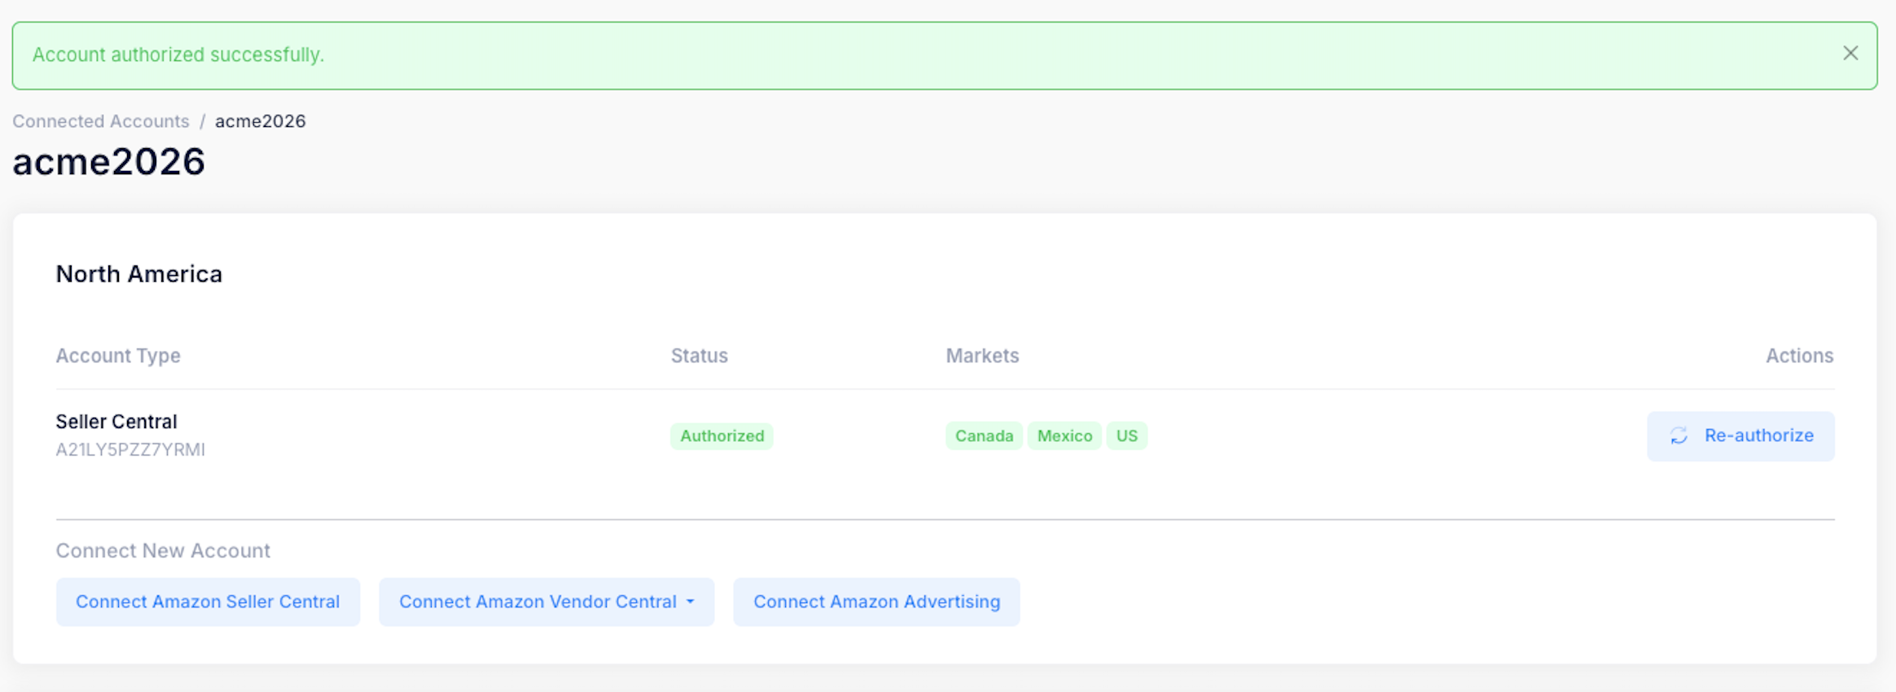Click the refresh icon in the Re-authorize button
Image resolution: width=1896 pixels, height=692 pixels.
click(x=1679, y=436)
